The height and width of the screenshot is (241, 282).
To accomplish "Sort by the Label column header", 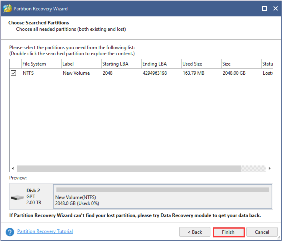I will tap(81, 64).
